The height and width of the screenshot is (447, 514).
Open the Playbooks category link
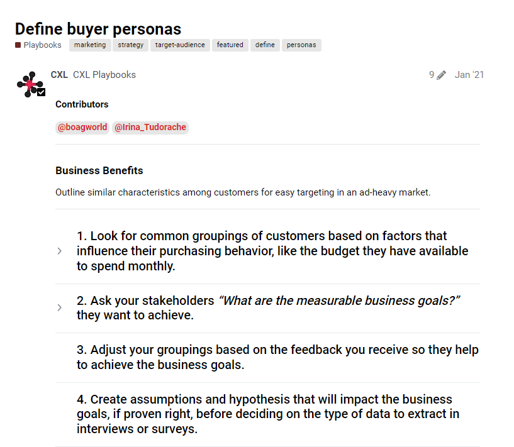pyautogui.click(x=42, y=45)
